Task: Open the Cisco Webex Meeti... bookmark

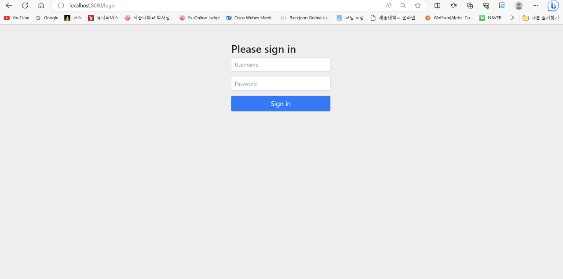Action: click(x=250, y=18)
